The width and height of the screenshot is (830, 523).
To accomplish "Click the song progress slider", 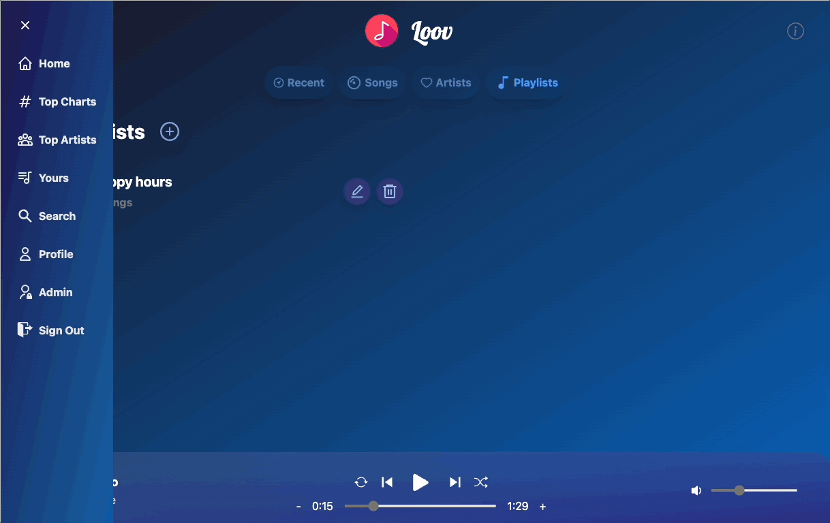I will (x=420, y=506).
